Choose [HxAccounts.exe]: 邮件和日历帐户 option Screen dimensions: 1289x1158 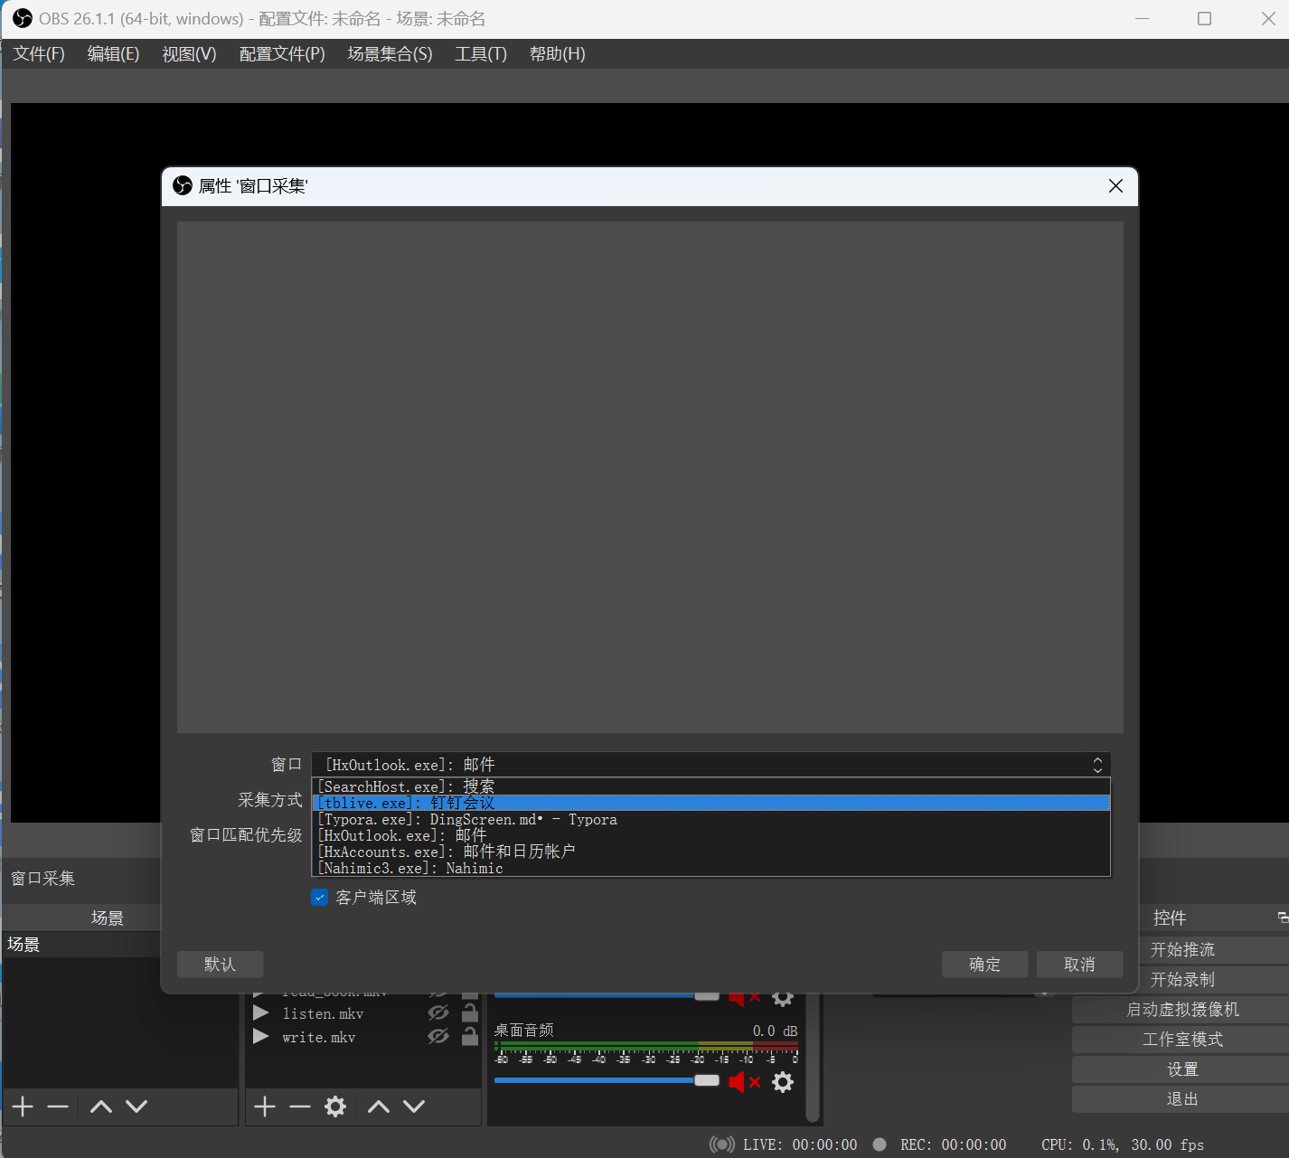click(x=711, y=852)
